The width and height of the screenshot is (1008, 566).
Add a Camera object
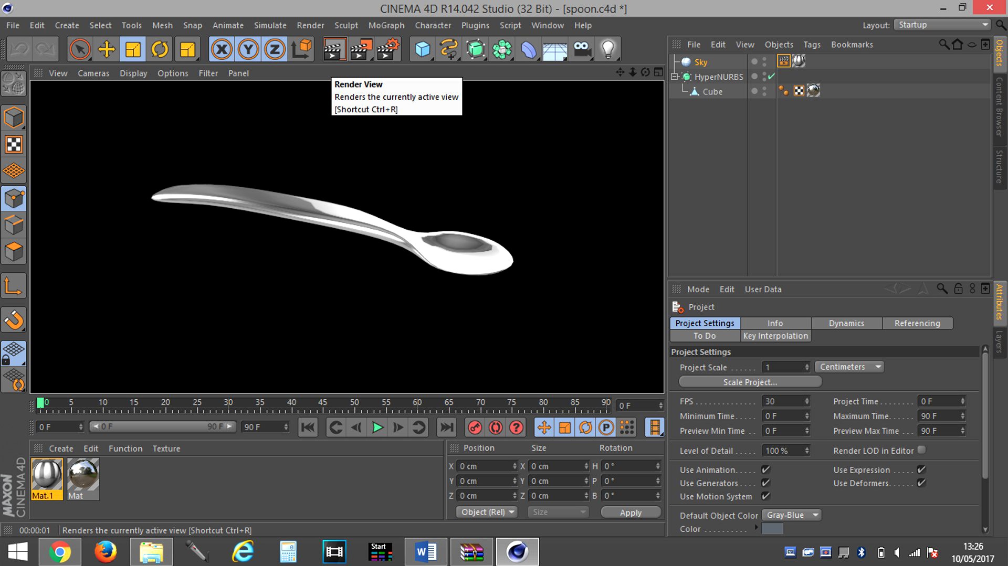[582, 49]
